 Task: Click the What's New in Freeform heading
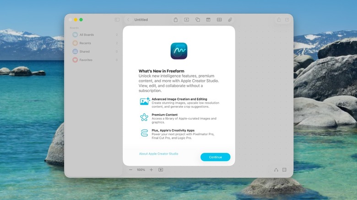pos(162,71)
